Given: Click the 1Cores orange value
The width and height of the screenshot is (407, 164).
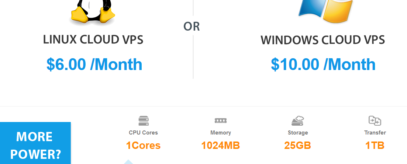Looking at the screenshot, I should coord(143,146).
